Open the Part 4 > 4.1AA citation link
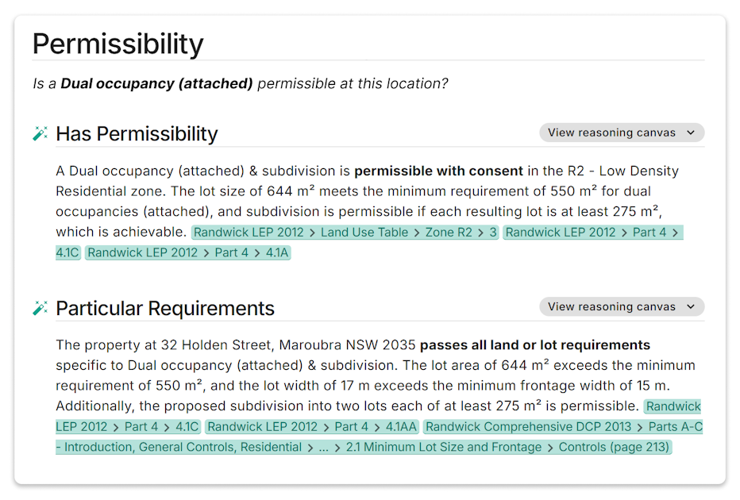Screen dimensions: 740x500 pyautogui.click(x=311, y=427)
